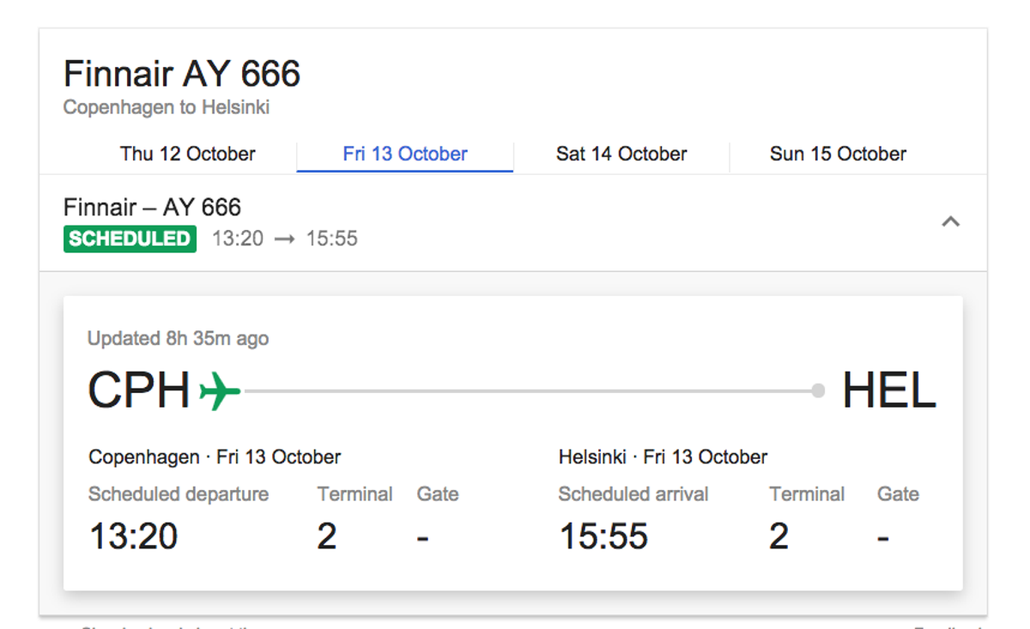
Task: Click the Copenhagen departure terminal number
Action: click(x=327, y=535)
